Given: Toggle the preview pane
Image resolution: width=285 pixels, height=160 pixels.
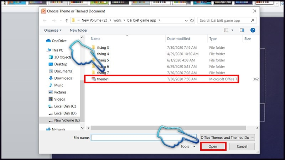Looking at the screenshot, I should (x=242, y=30).
